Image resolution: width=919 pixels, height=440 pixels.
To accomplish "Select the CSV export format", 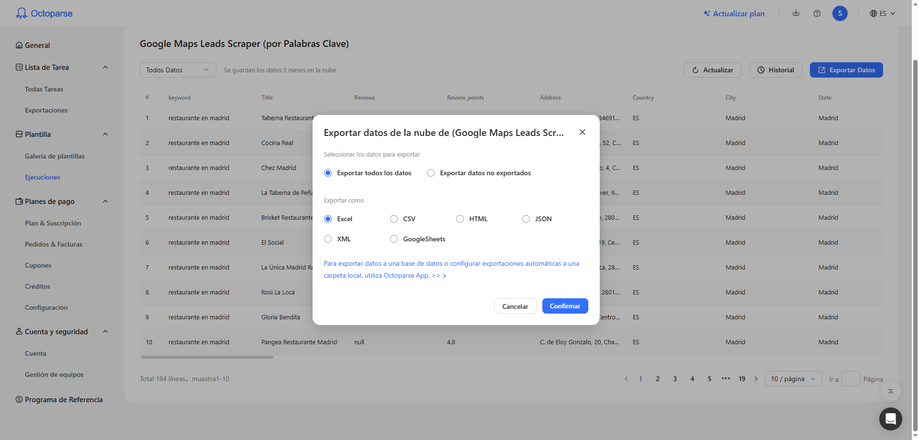I will [394, 219].
